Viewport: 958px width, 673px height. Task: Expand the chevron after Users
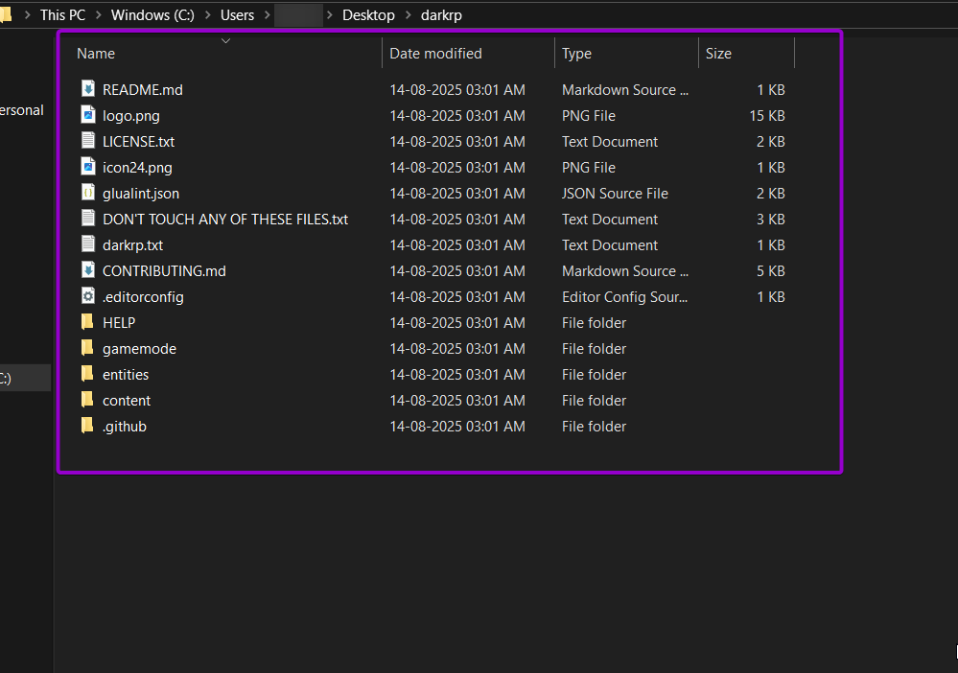[x=267, y=14]
